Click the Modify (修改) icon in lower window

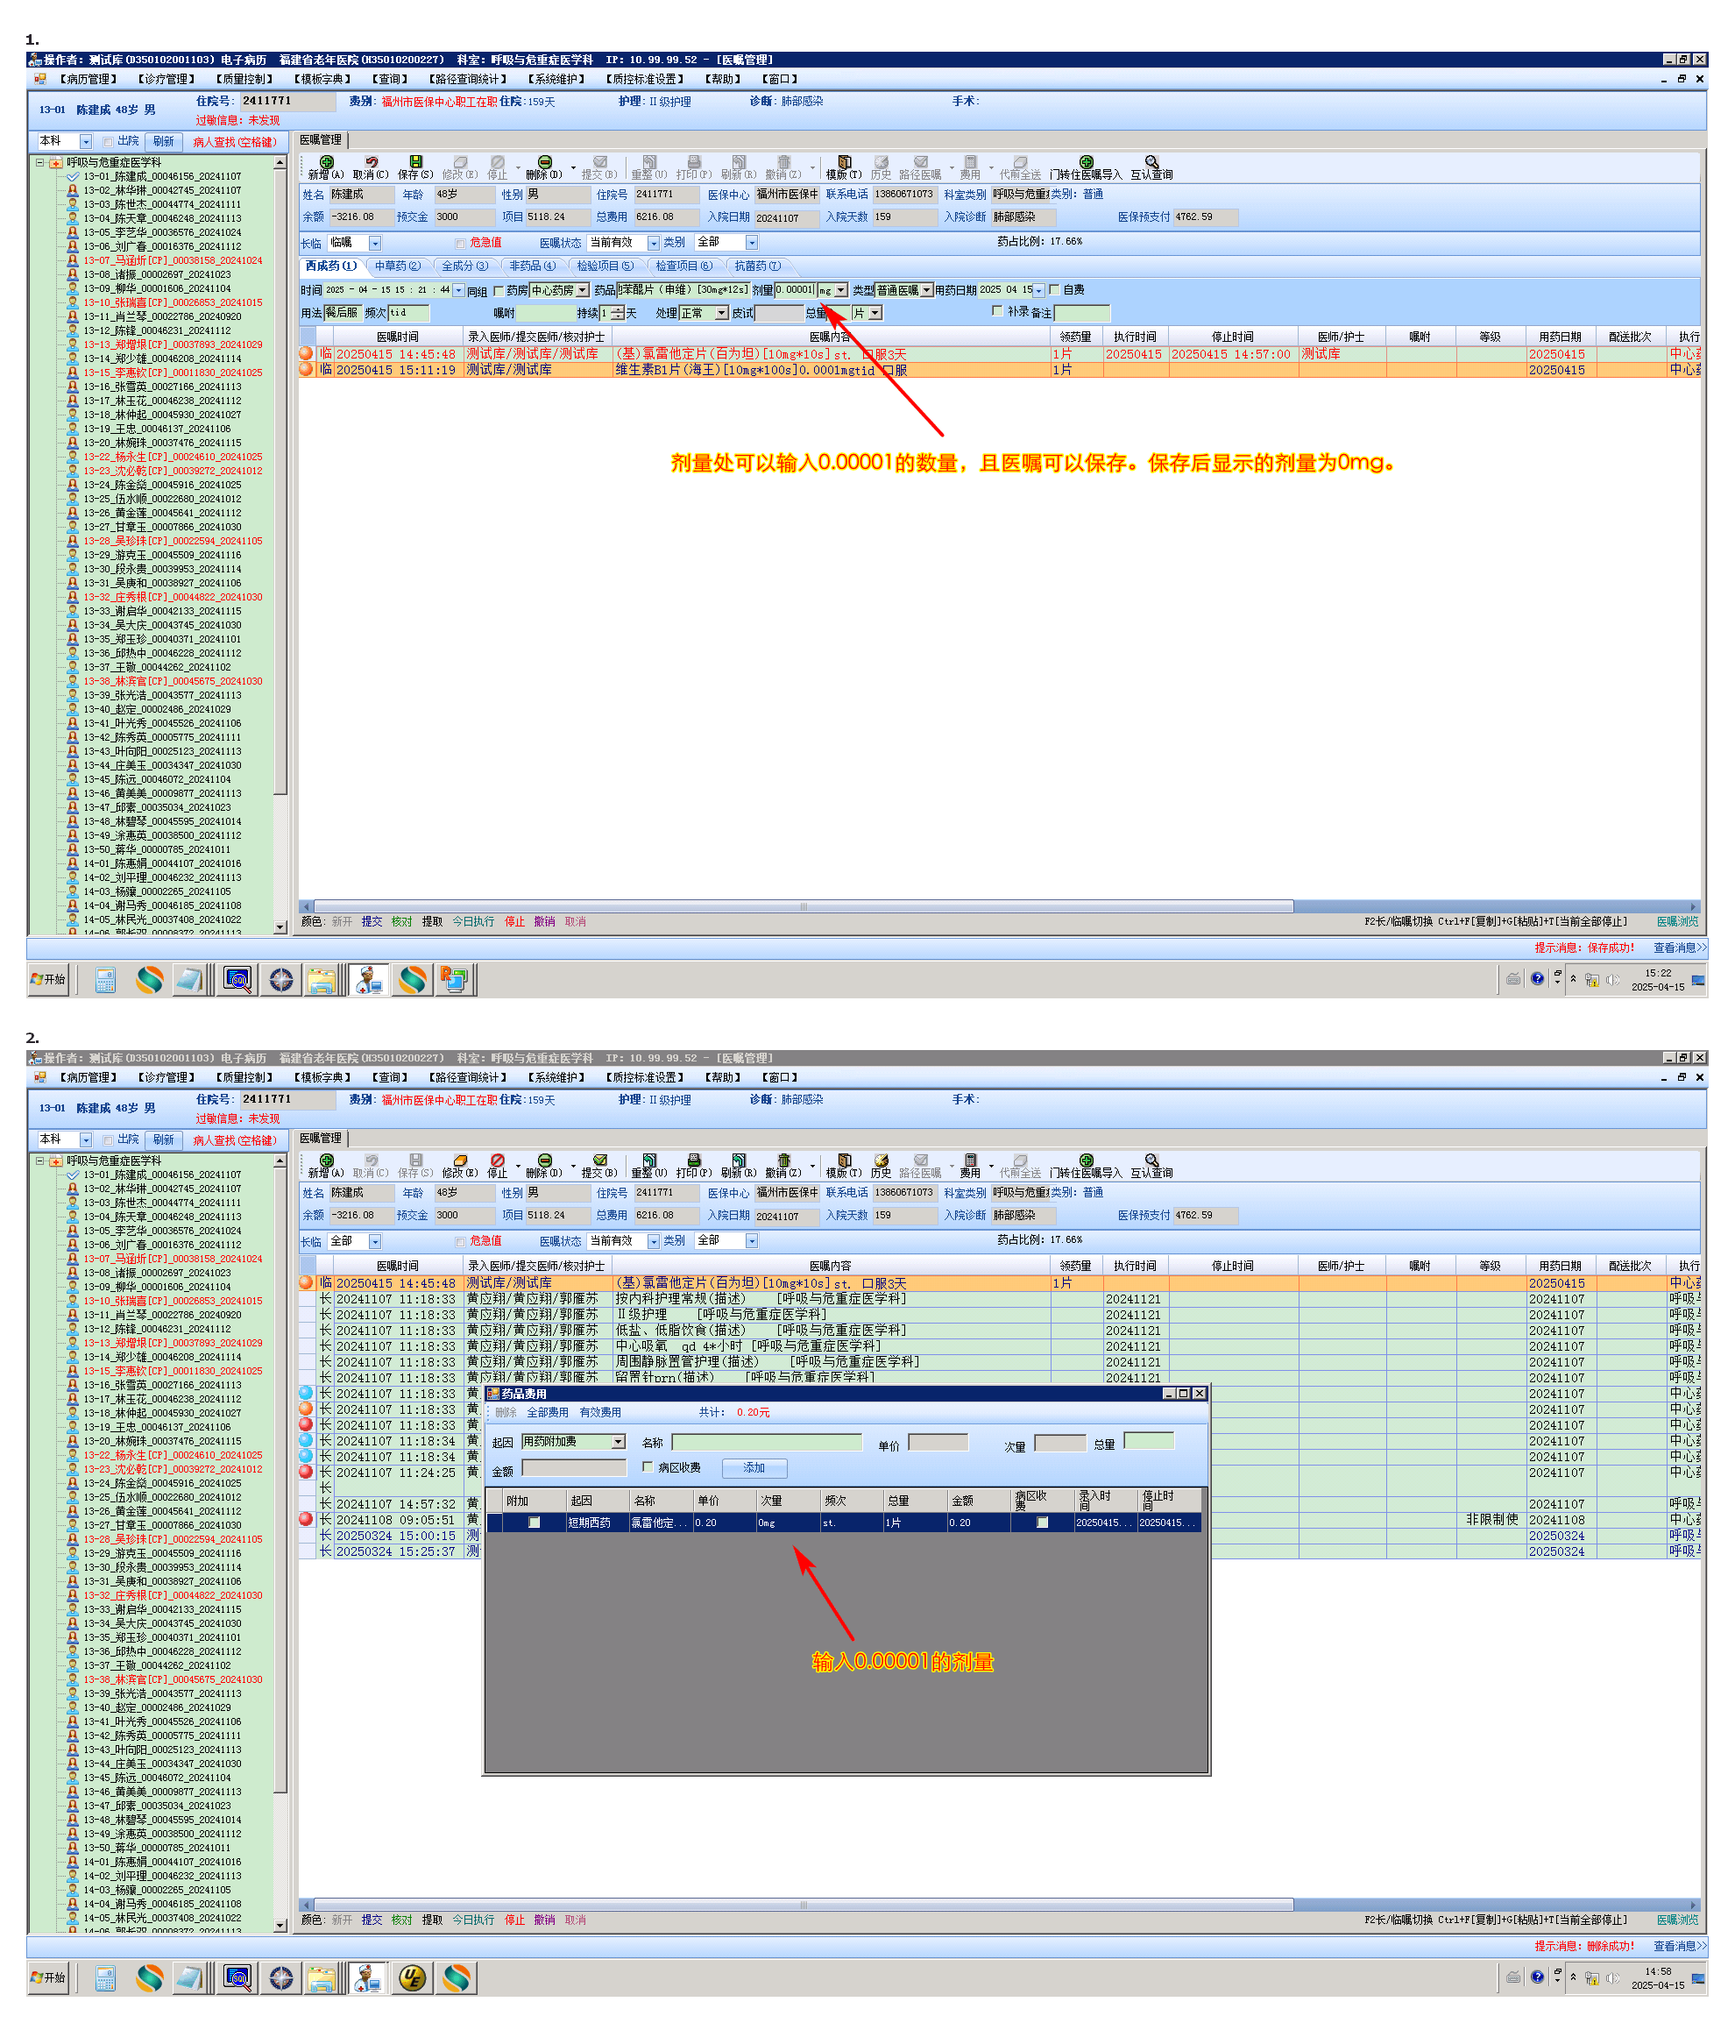click(x=460, y=1161)
